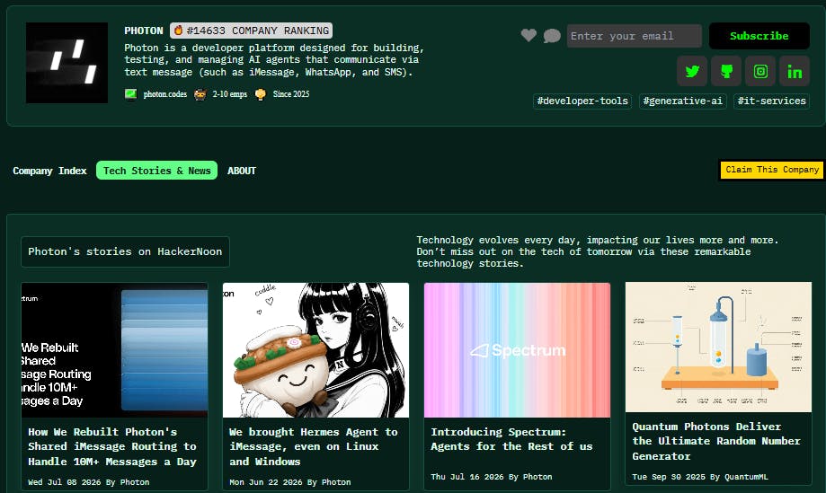The width and height of the screenshot is (826, 493).
Task: Open Photon's Instagram icon
Action: pos(760,71)
